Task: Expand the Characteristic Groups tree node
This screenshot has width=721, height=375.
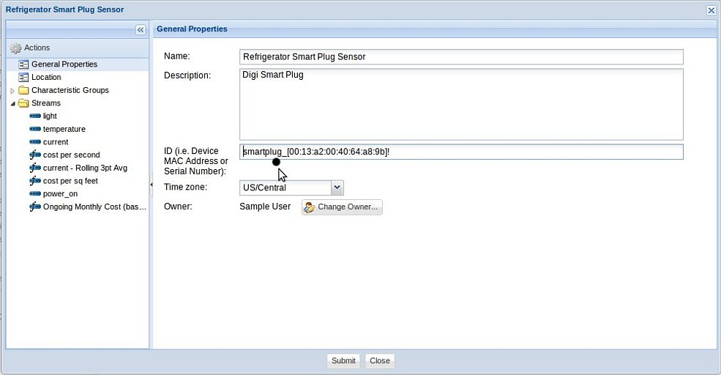Action: point(12,91)
